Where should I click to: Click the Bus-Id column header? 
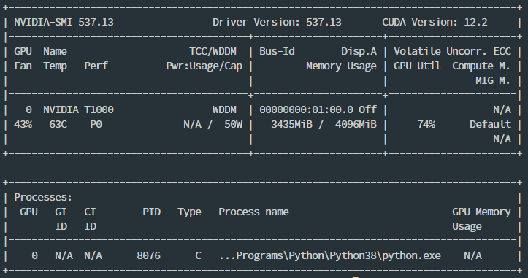point(277,52)
